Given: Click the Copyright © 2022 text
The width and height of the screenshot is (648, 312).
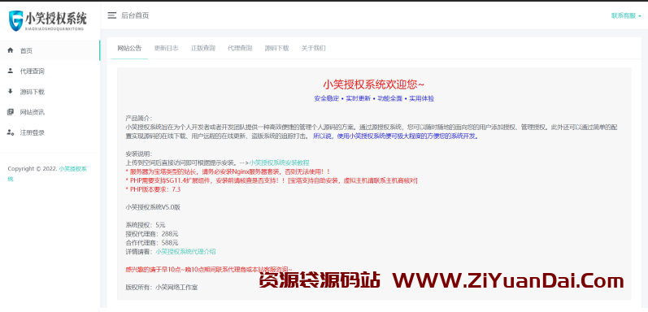Looking at the screenshot, I should pyautogui.click(x=33, y=169).
